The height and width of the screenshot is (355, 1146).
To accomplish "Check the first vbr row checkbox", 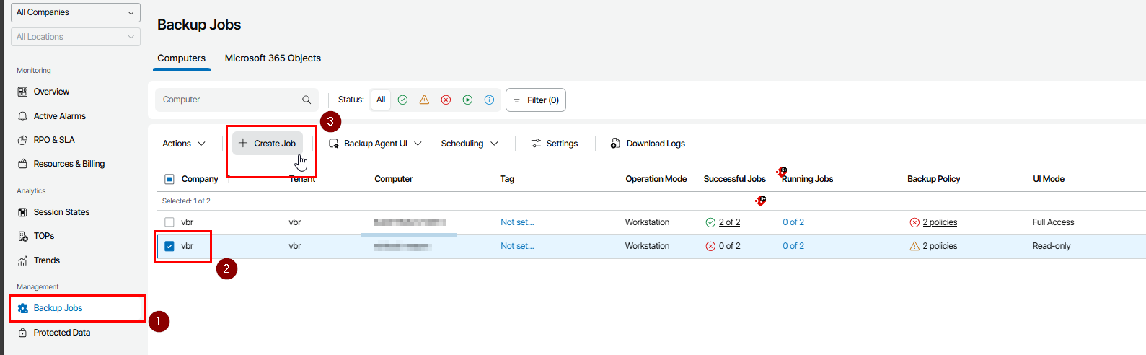I will pyautogui.click(x=169, y=222).
